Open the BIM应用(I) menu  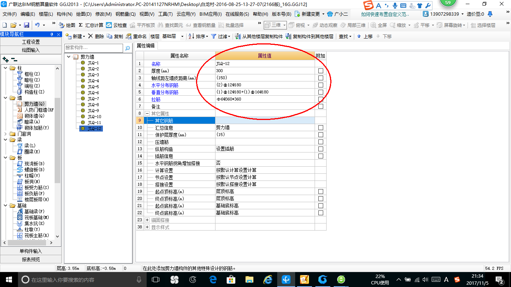point(211,14)
